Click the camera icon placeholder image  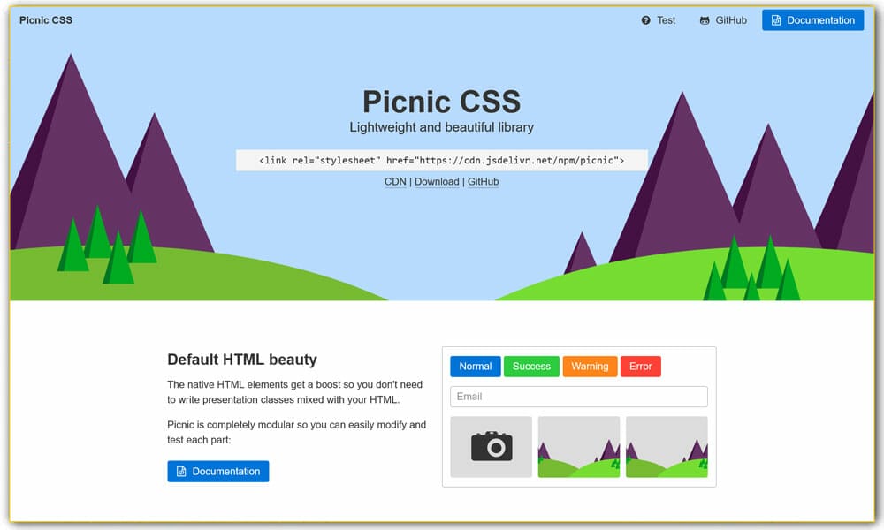click(491, 446)
